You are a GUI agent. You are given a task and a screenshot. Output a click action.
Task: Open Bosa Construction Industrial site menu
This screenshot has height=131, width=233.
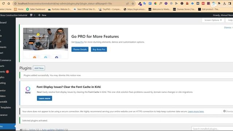14,15
